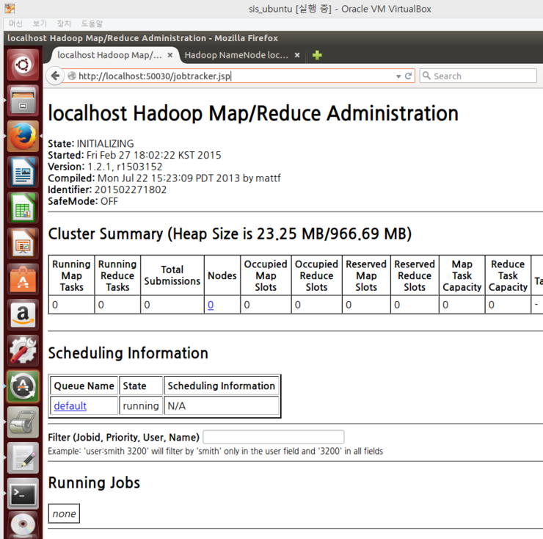Open Terminal from the launcher
The width and height of the screenshot is (543, 539).
pyautogui.click(x=23, y=494)
